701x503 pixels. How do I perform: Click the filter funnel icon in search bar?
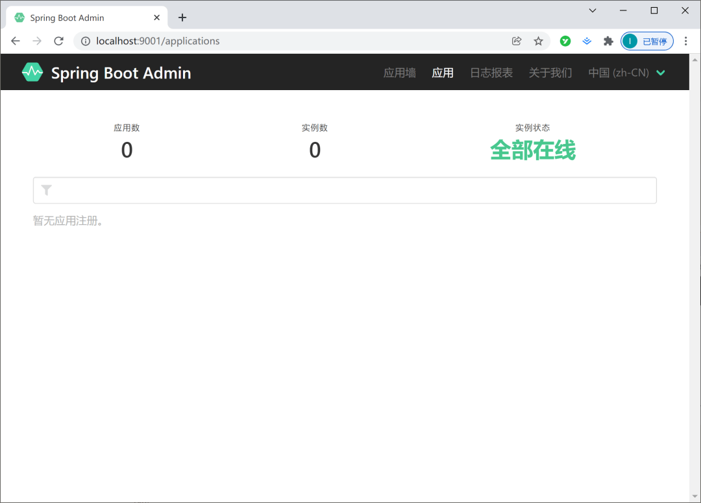45,190
